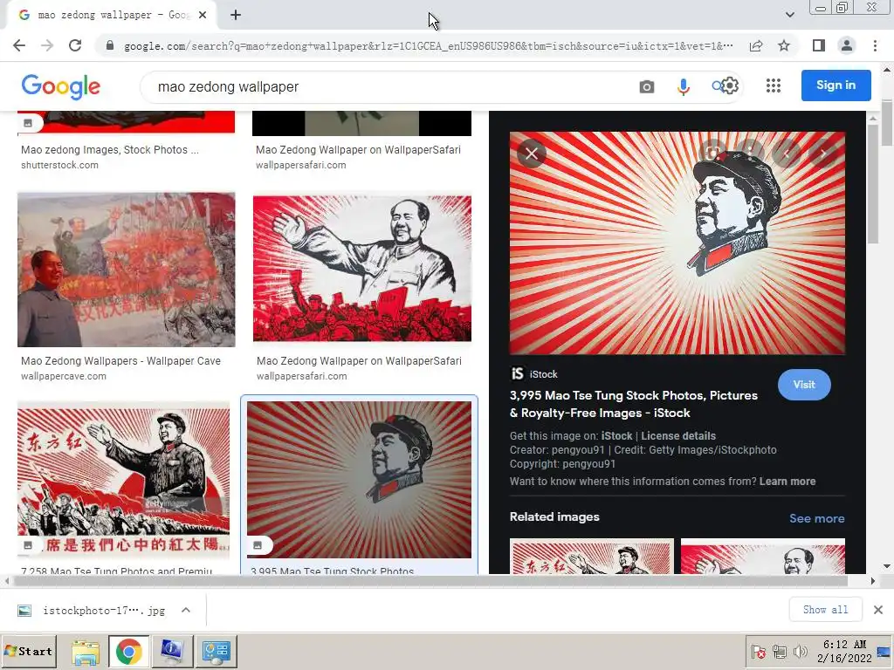Image resolution: width=894 pixels, height=670 pixels.
Task: Click Show all downloads
Action: (825, 610)
